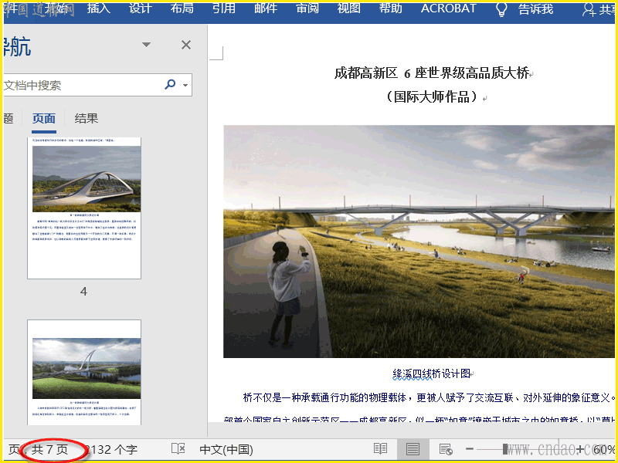Screen dimensions: 618x463
Task: Select the riverside bridge image in document
Action: coord(419,242)
